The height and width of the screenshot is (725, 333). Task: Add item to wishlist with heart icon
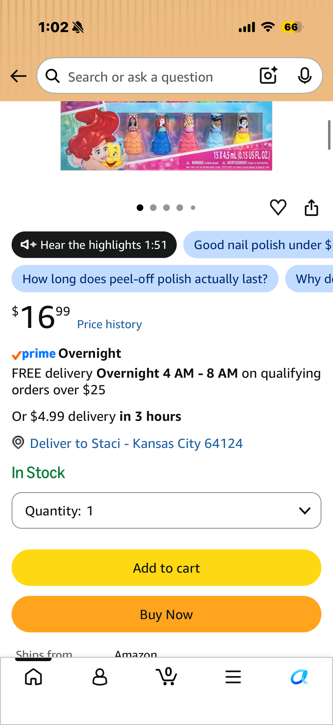click(x=278, y=207)
